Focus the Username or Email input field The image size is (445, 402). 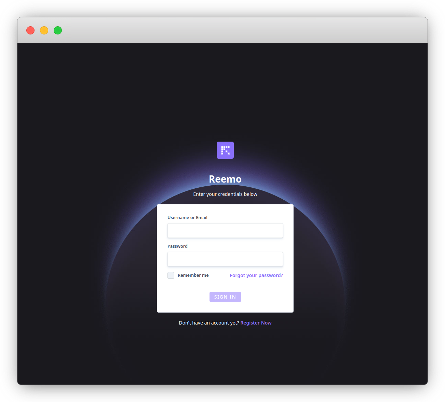225,231
